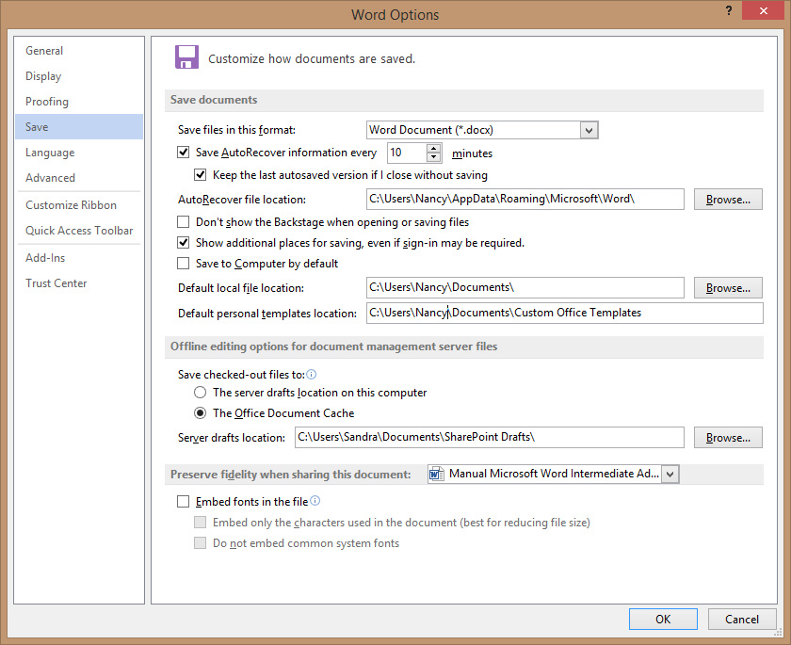Open the Save files in this format dropdown
The width and height of the screenshot is (791, 645).
tap(589, 130)
